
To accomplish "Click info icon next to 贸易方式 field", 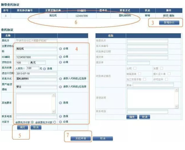I will (x=61, y=78).
